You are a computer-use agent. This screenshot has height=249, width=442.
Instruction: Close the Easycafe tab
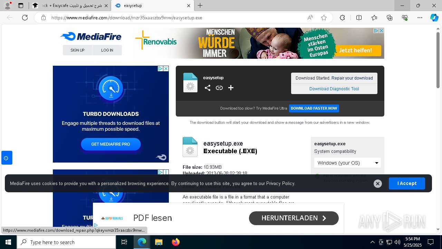click(x=106, y=6)
